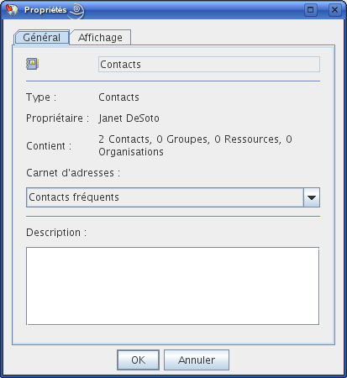Confirm changes with the OK button
The image size is (347, 378).
tap(138, 360)
